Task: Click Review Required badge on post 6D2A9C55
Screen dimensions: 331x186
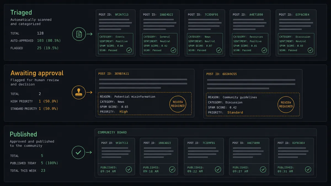Action: click(x=286, y=104)
